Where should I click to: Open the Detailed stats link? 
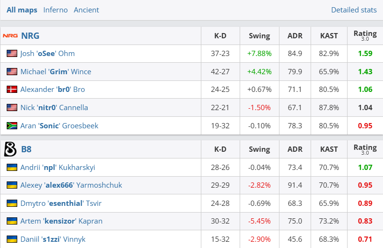tap(354, 10)
